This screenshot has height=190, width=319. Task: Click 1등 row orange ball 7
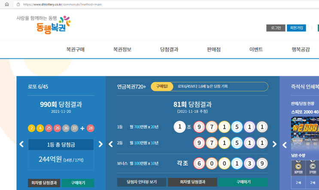pos(212,127)
